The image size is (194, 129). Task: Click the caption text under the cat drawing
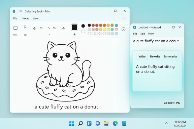pos(66,107)
